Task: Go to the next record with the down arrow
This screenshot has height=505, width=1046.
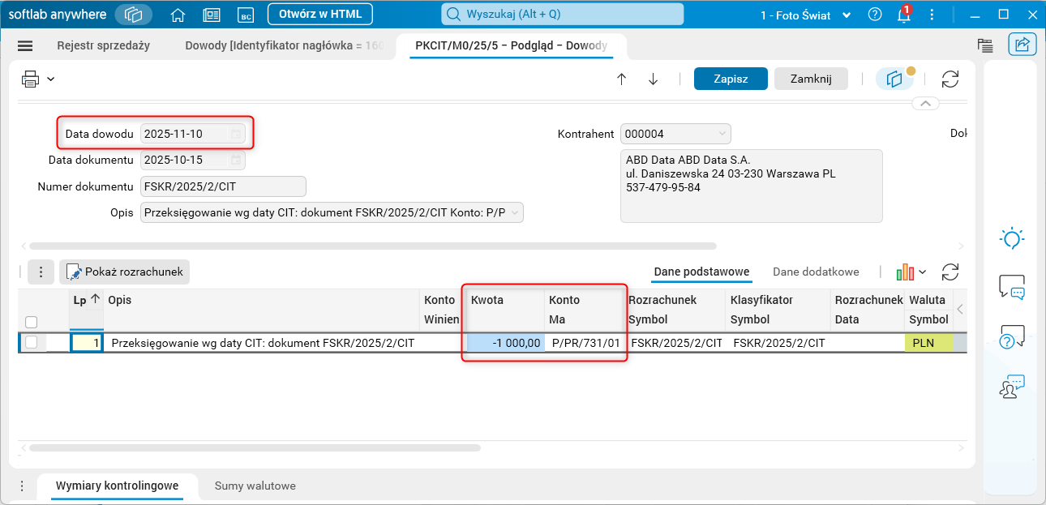Action: pos(653,79)
